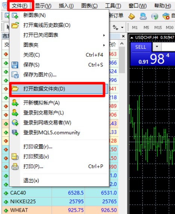Click the signals broadcast toolbar icon
The height and width of the screenshot is (214, 175).
(155, 16)
